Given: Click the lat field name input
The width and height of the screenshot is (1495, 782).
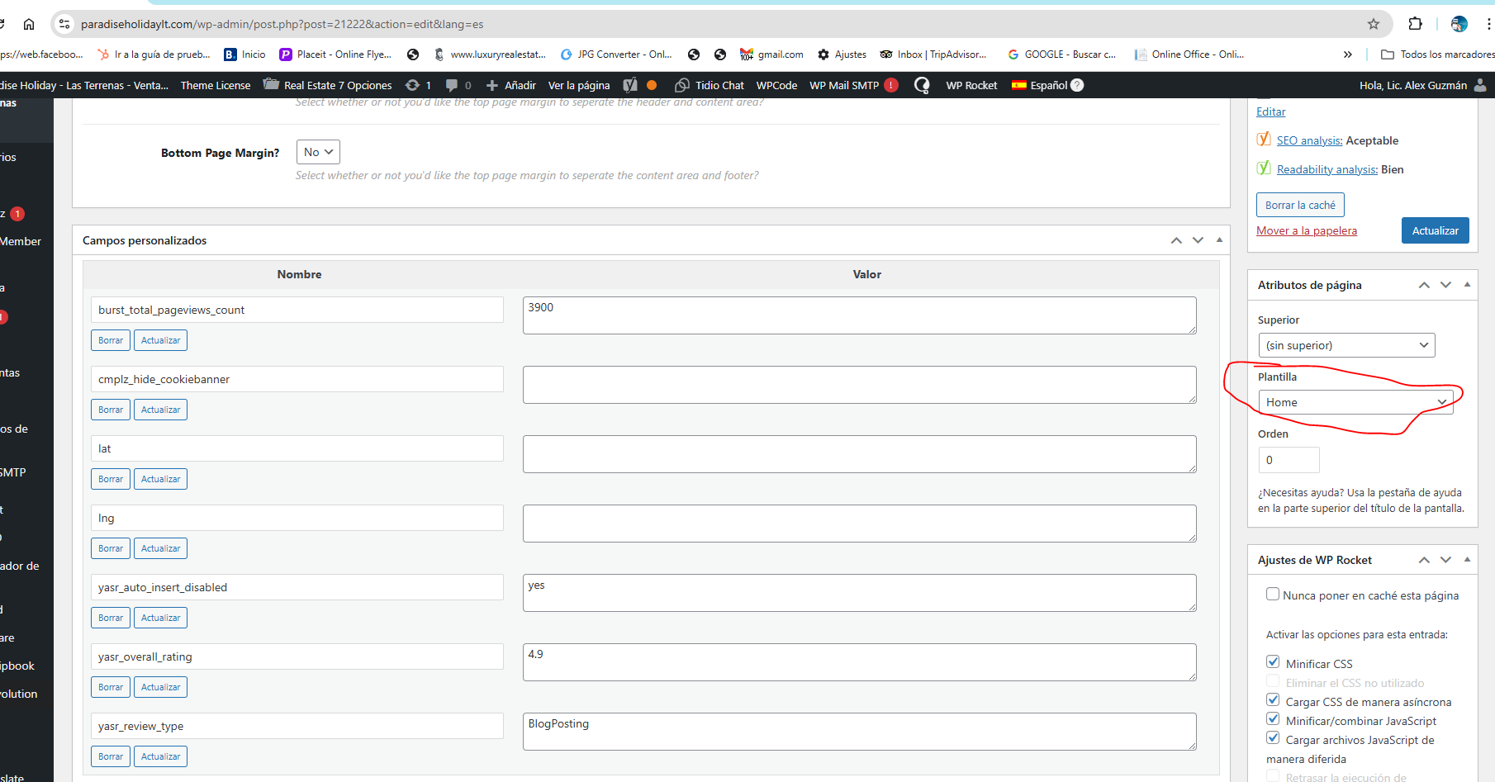Looking at the screenshot, I should click(x=297, y=448).
